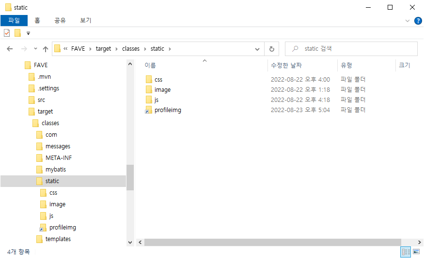
Task: Sort by the 크기 column header
Action: point(405,65)
